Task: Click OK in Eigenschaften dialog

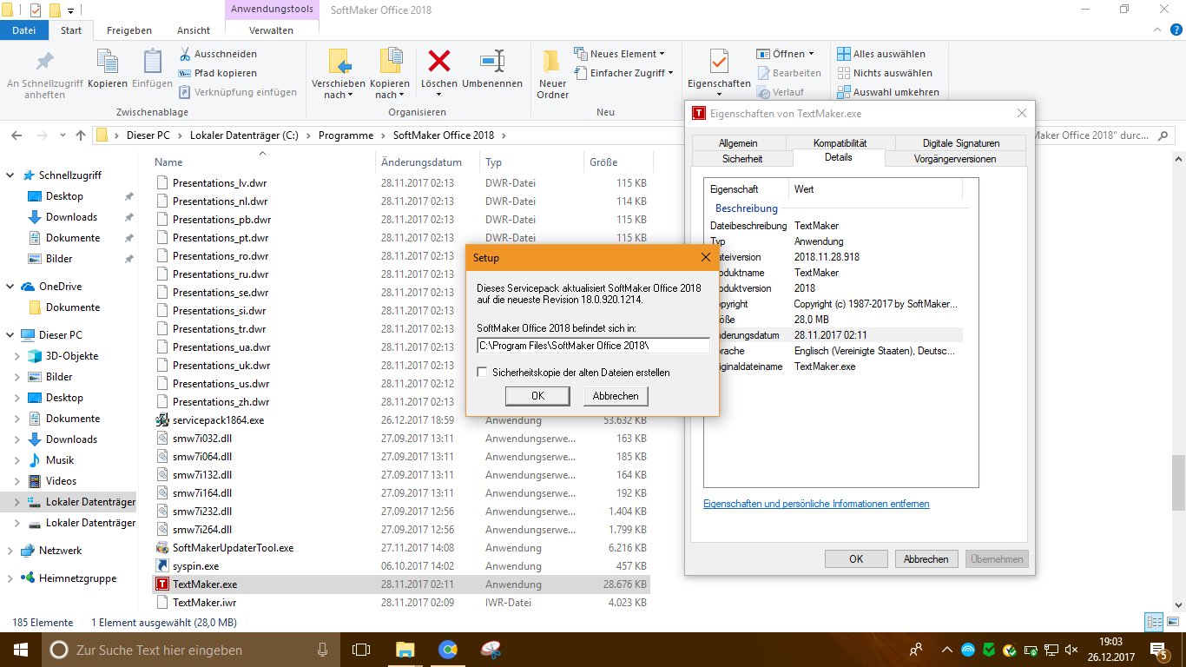Action: (x=856, y=559)
